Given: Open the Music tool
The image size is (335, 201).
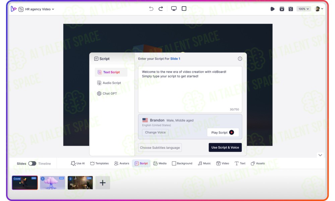Looking at the screenshot, I should 204,163.
